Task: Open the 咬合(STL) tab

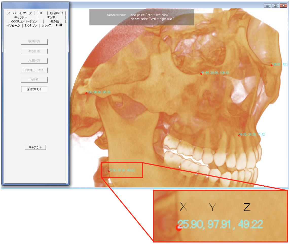Action: click(x=57, y=13)
